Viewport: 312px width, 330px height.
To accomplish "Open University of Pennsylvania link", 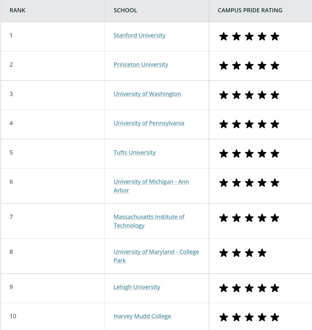I will (149, 123).
